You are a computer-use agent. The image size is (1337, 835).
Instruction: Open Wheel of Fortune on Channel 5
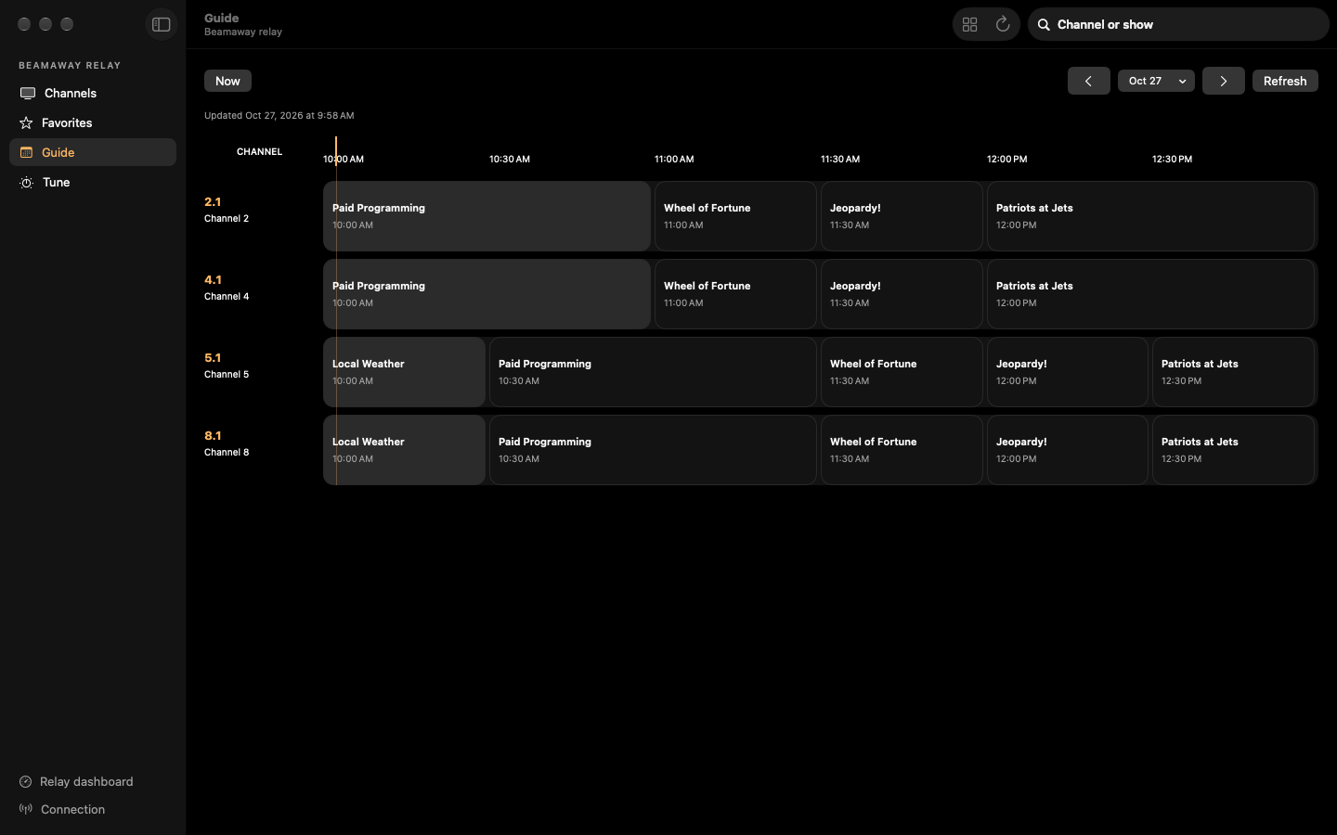point(902,372)
